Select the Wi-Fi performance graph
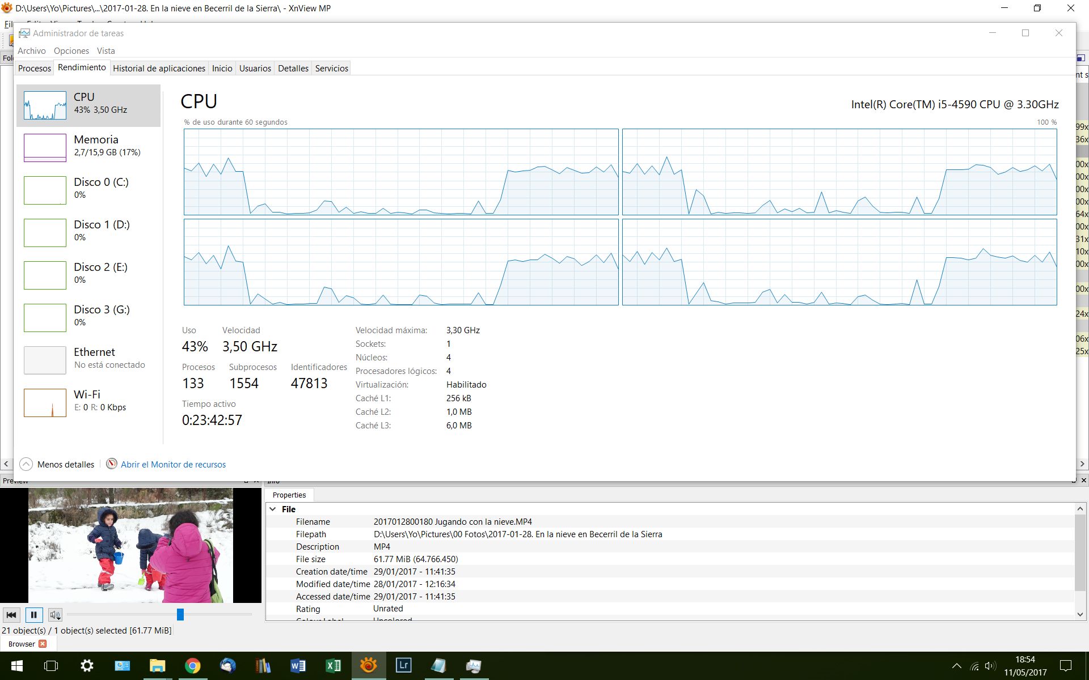 tap(45, 402)
